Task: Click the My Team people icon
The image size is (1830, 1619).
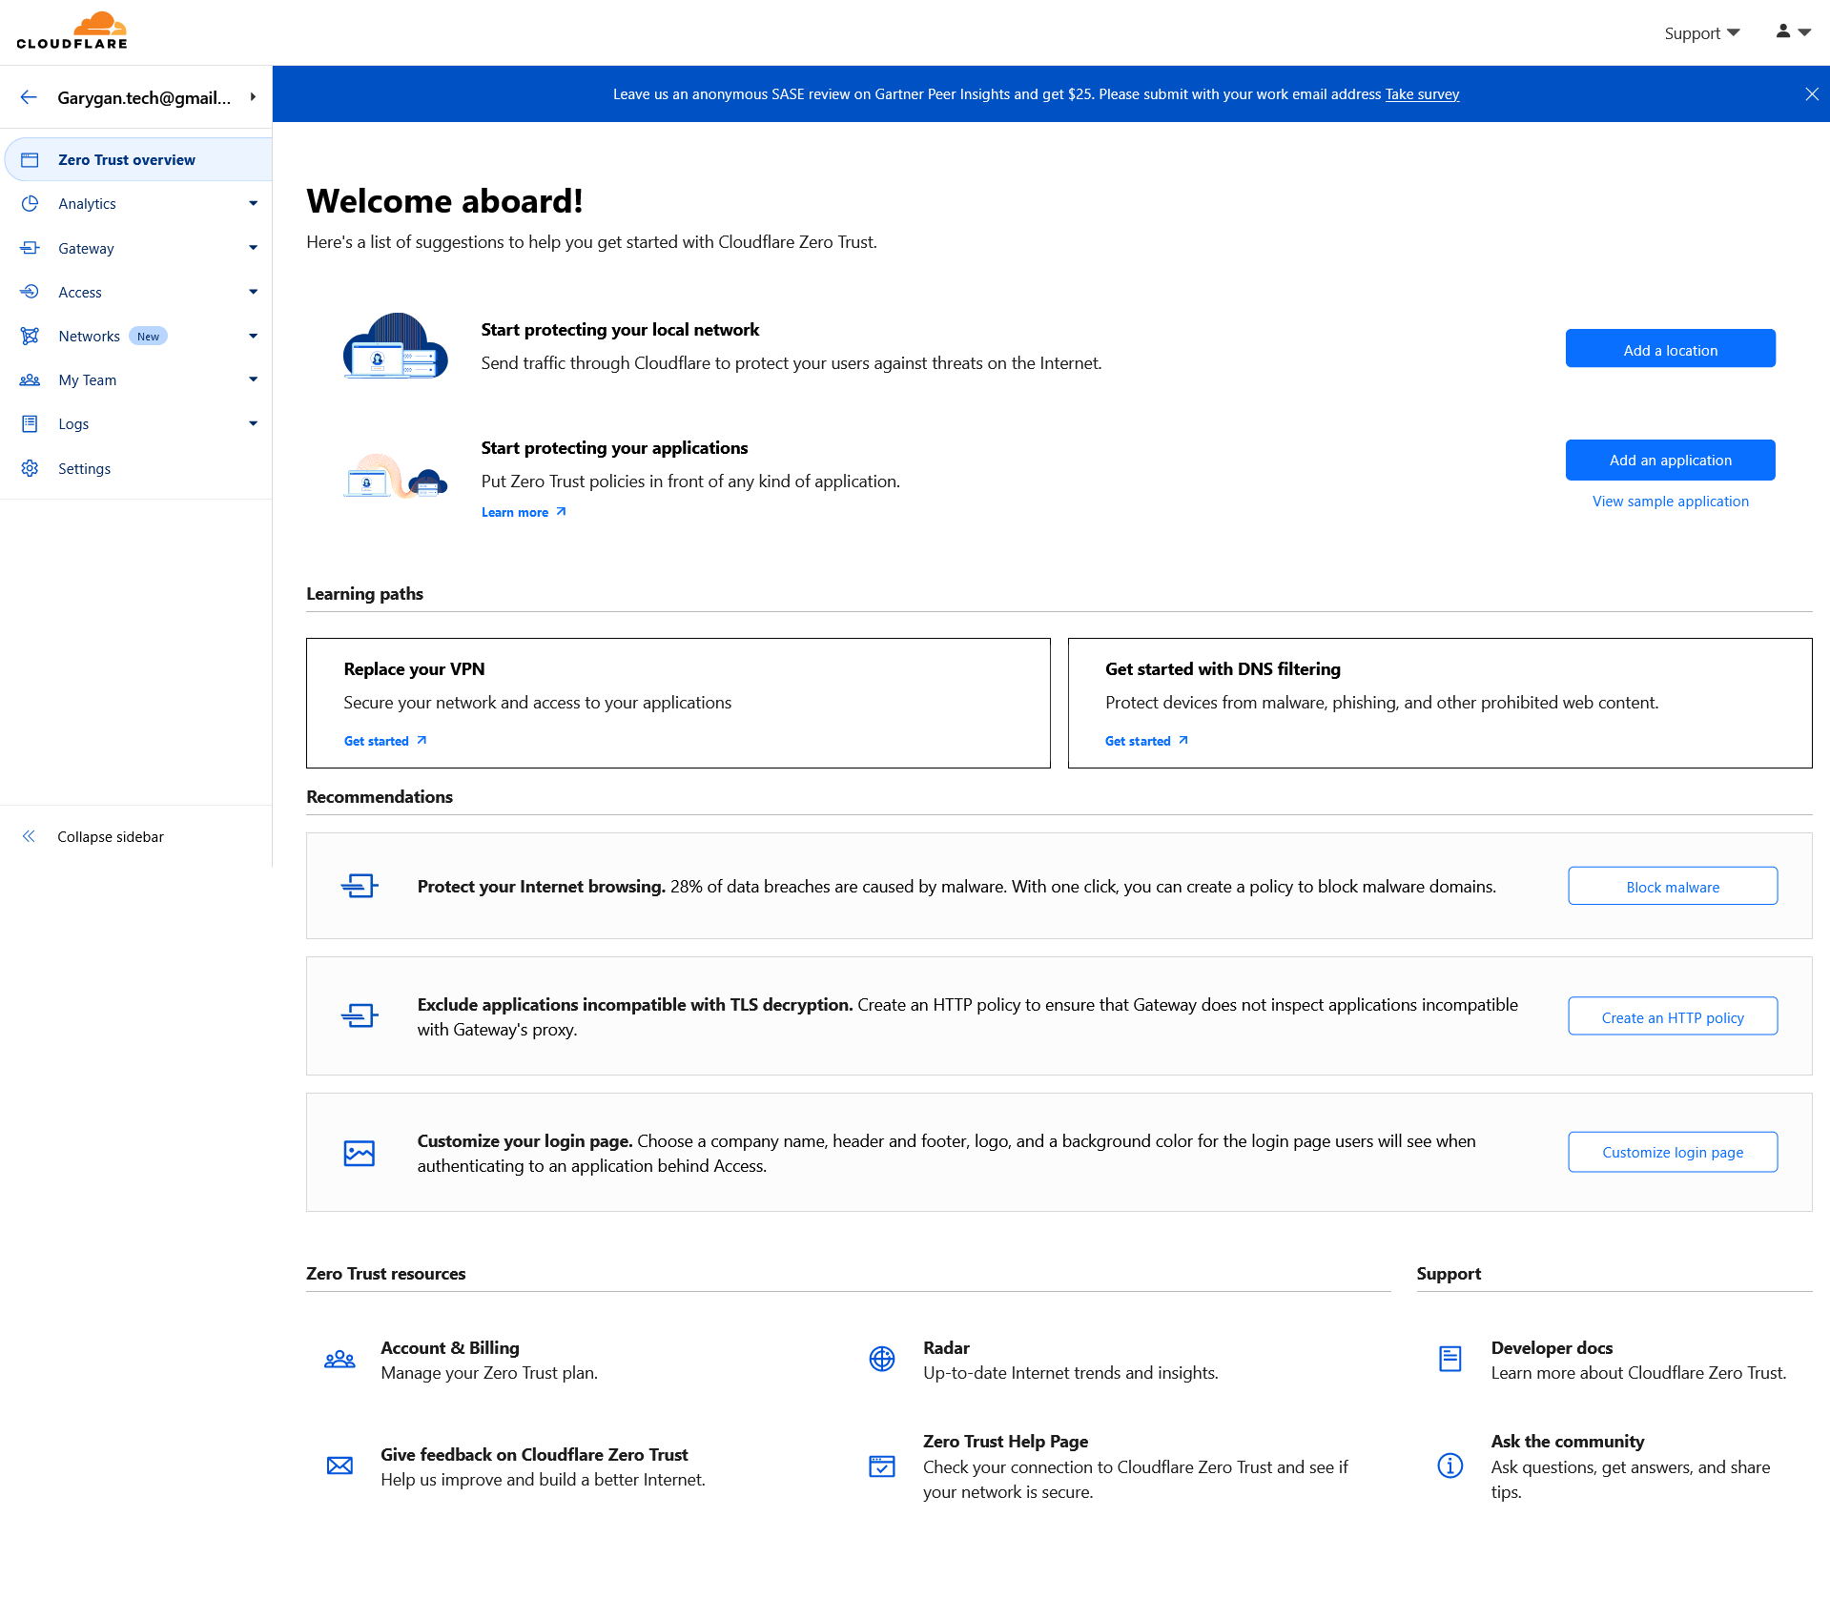Action: [30, 379]
